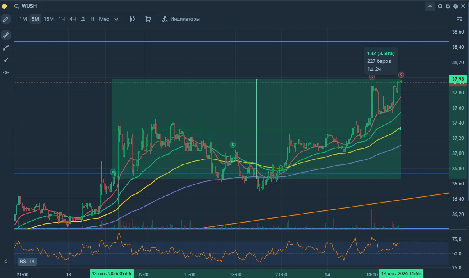The height and width of the screenshot is (278, 469).
Task: Click the WUSH ticker field
Action: (x=29, y=6)
